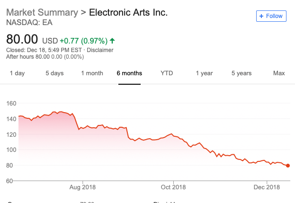Click the 160 y-axis value
295x203 pixels.
(x=11, y=103)
